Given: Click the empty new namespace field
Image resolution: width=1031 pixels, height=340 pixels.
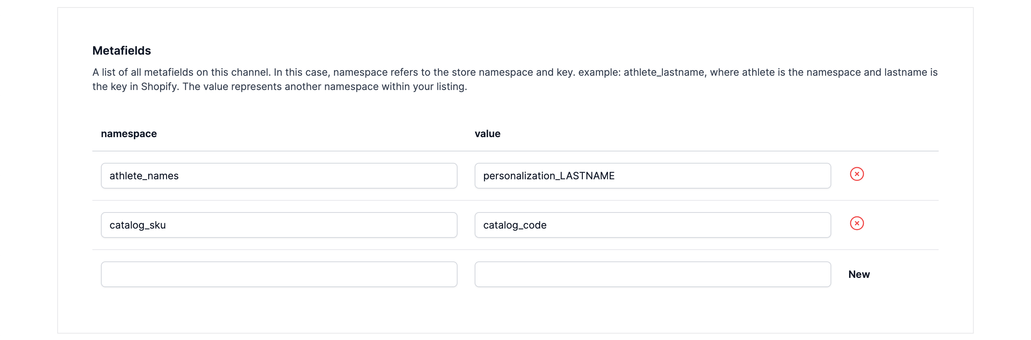Looking at the screenshot, I should [279, 274].
